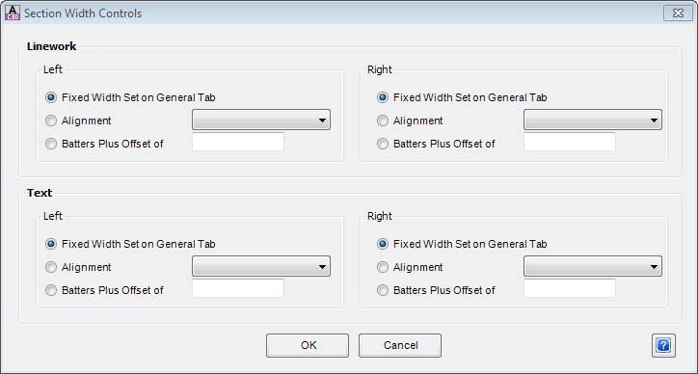Click Linework Right batters offset input field
The height and width of the screenshot is (374, 698).
coord(570,142)
